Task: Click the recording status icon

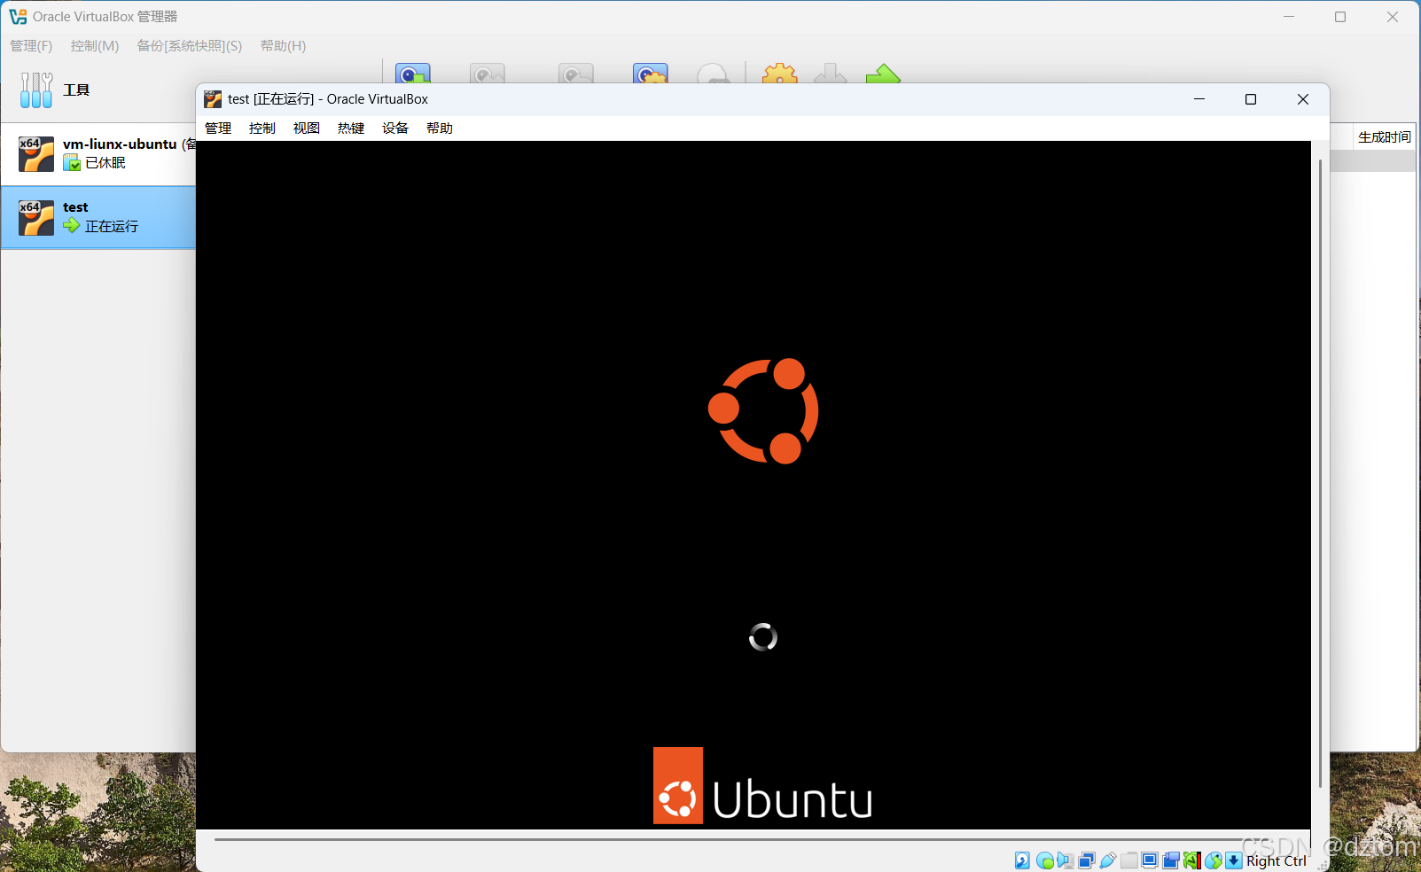Action: (1170, 860)
